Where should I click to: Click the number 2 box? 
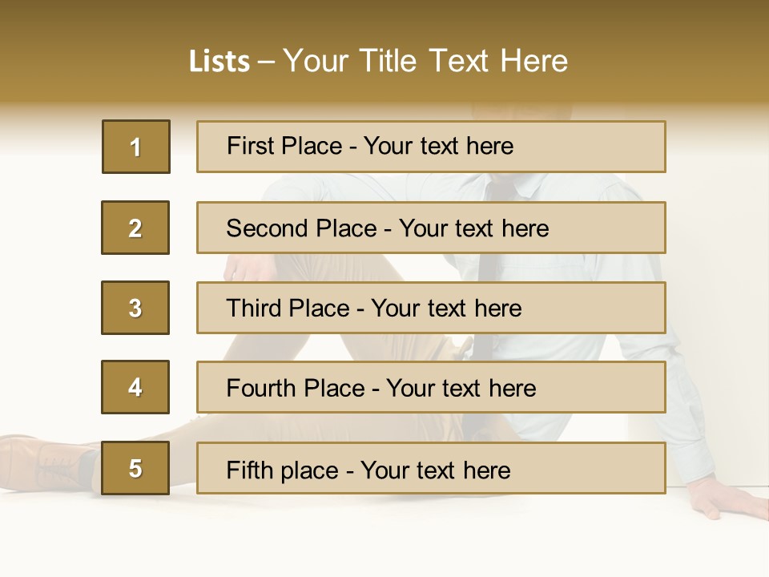[x=135, y=228]
